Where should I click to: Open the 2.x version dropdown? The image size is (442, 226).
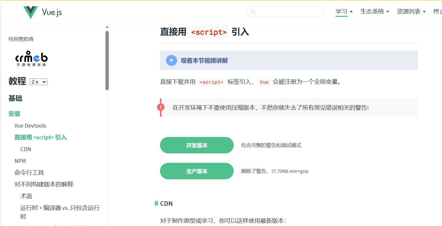coord(38,82)
